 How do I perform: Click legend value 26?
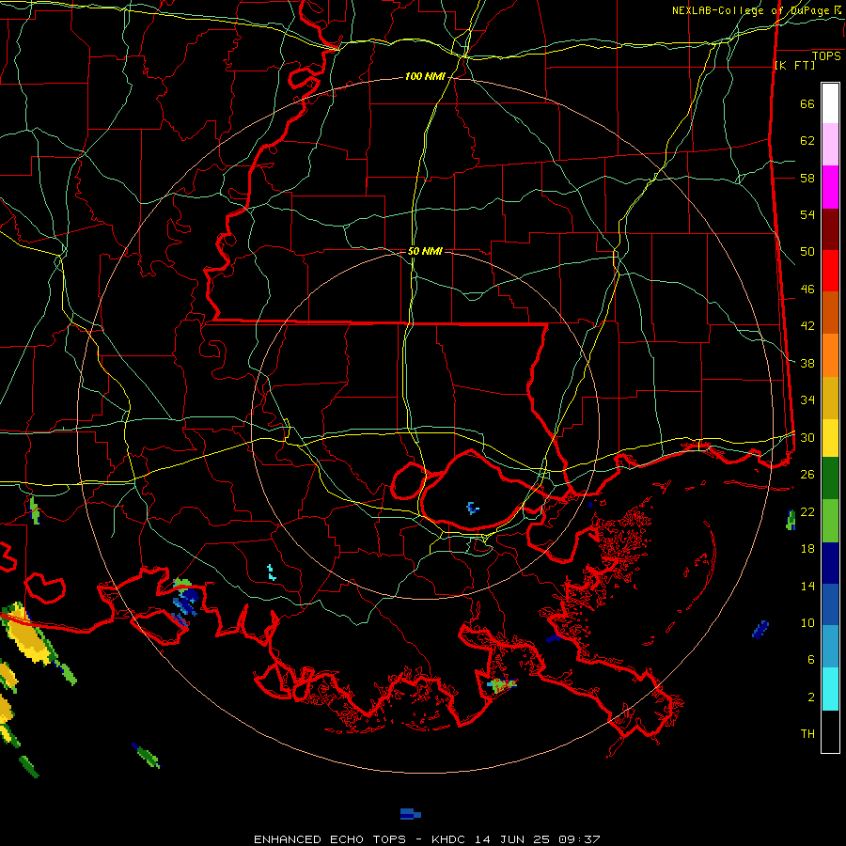[x=807, y=474]
